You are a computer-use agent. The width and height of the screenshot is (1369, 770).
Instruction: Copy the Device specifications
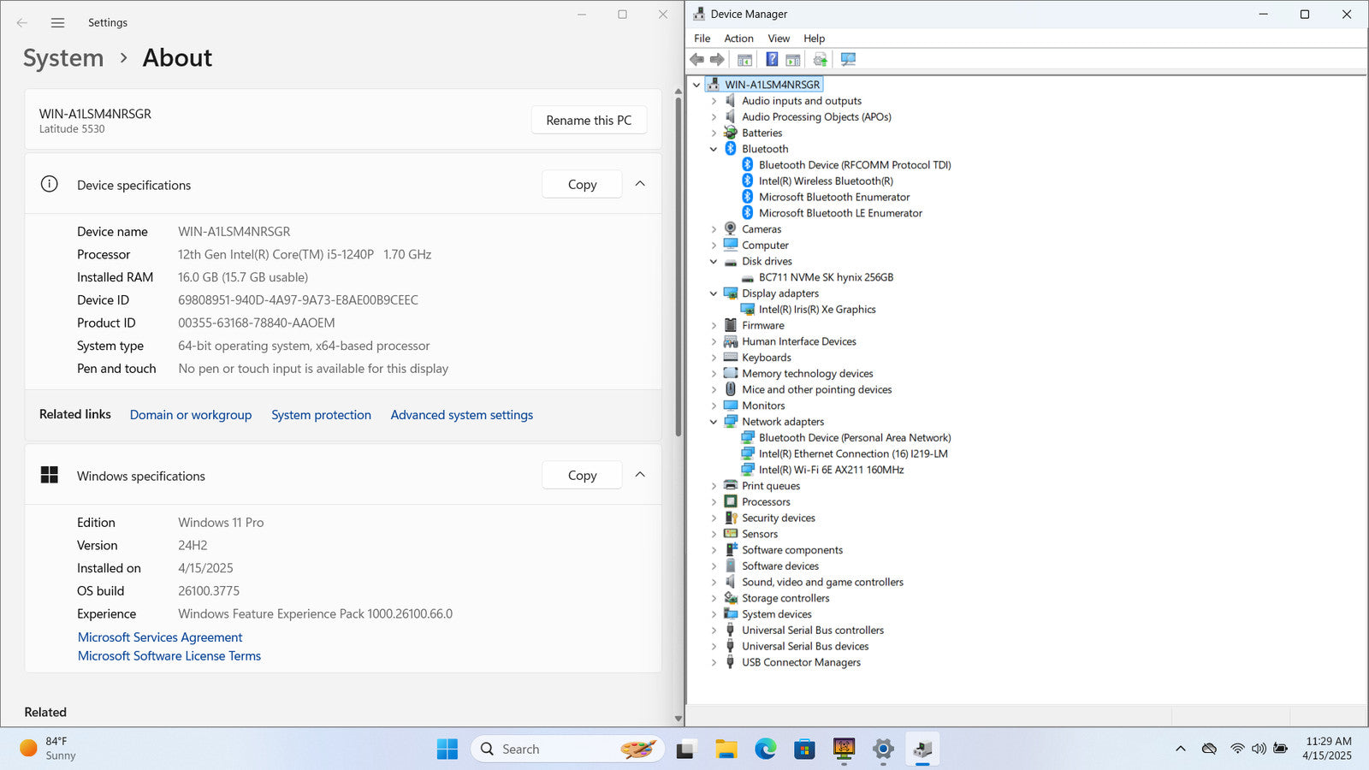pos(582,184)
